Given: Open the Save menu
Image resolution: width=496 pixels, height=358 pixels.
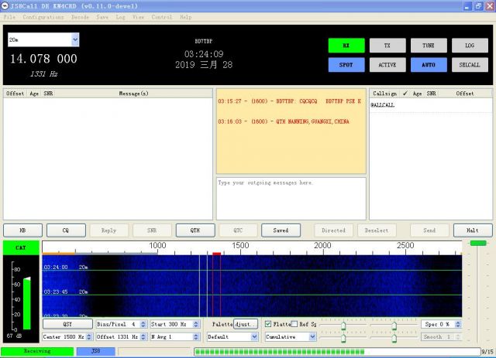Looking at the screenshot, I should pyautogui.click(x=102, y=17).
